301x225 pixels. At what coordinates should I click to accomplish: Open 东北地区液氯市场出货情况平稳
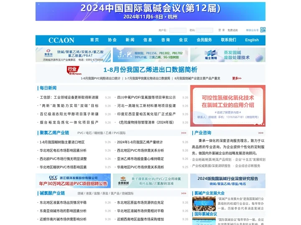63,202
